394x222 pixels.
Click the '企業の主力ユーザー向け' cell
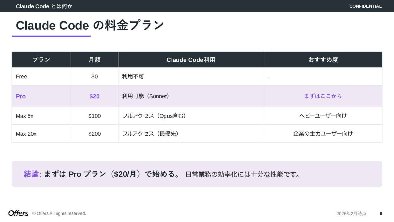pos(323,134)
